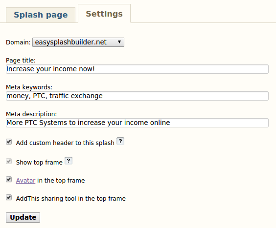Toggle Avatar in the top frame checkbox

coord(9,179)
